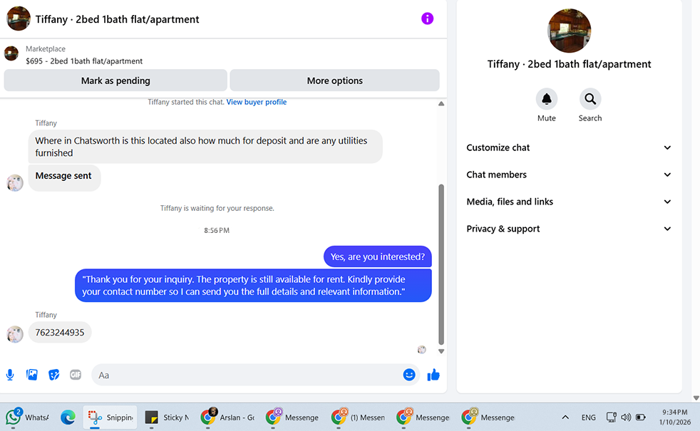Click the small seen-by avatar indicator
The height and width of the screenshot is (431, 700).
(x=421, y=350)
